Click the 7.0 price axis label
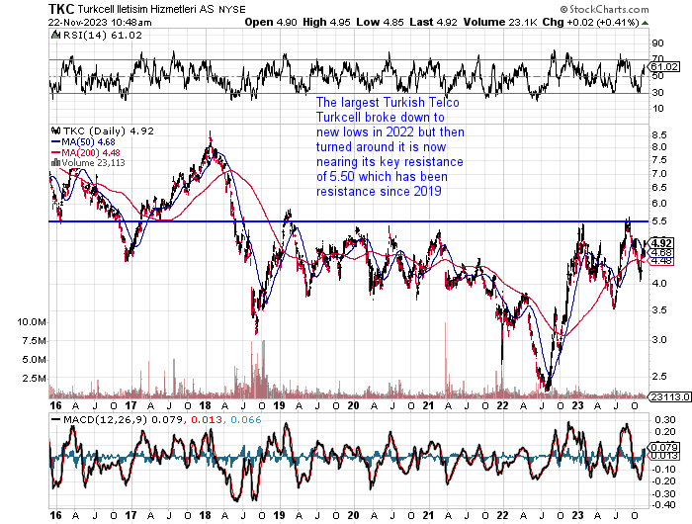The image size is (692, 524). coord(659,173)
